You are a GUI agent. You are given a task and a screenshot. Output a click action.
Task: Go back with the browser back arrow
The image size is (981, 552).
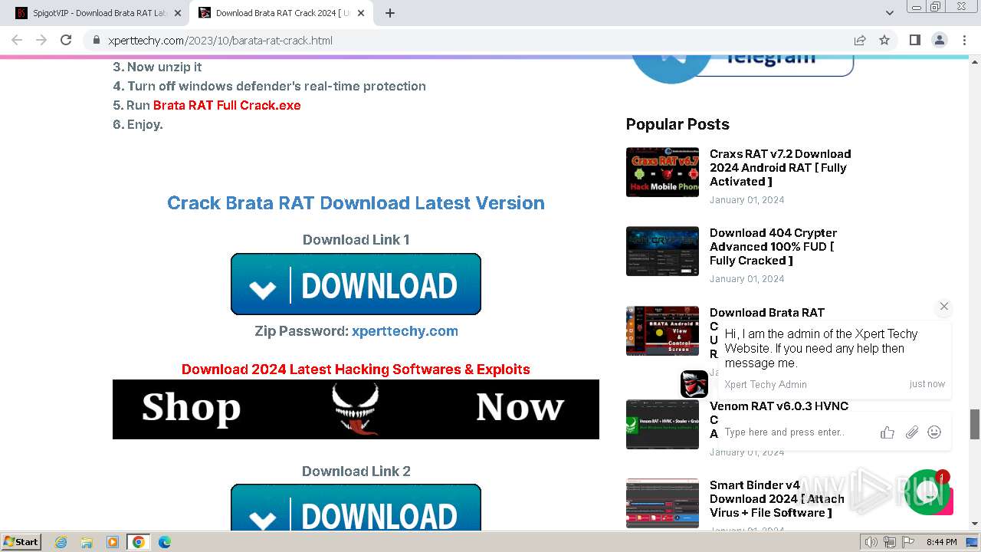pos(17,40)
